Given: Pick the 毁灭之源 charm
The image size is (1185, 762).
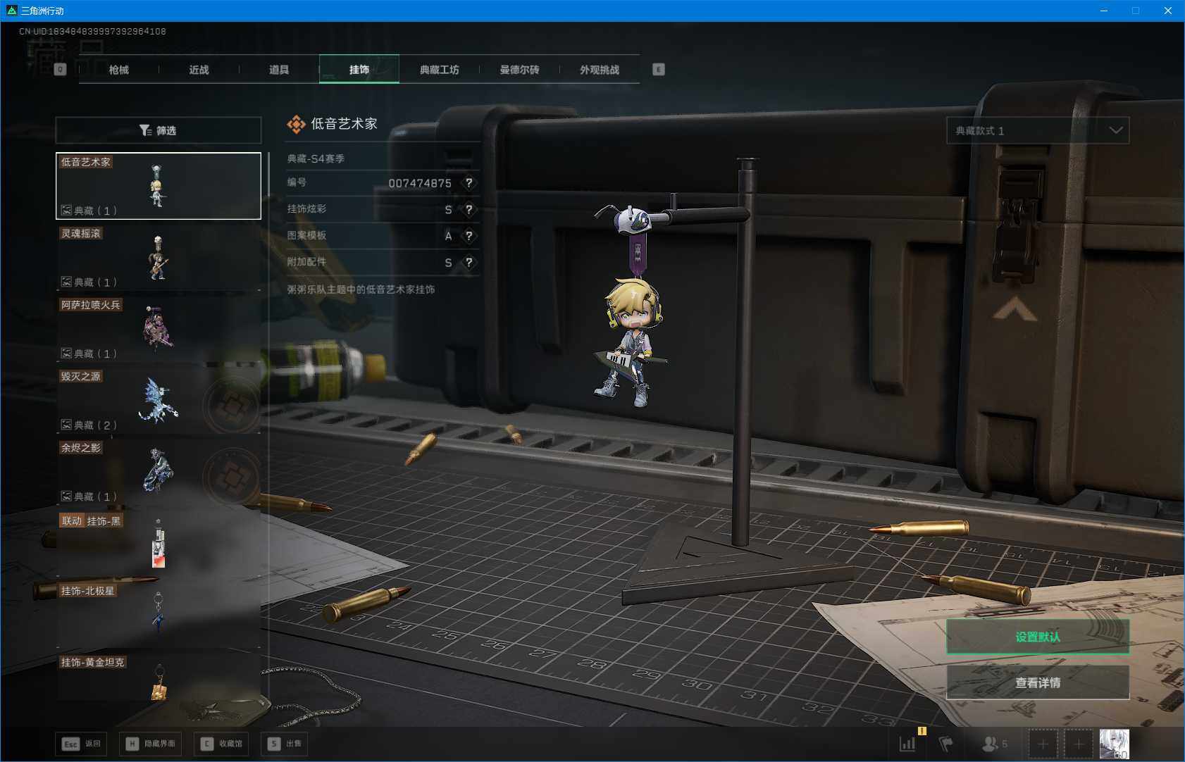Looking at the screenshot, I should (x=159, y=400).
